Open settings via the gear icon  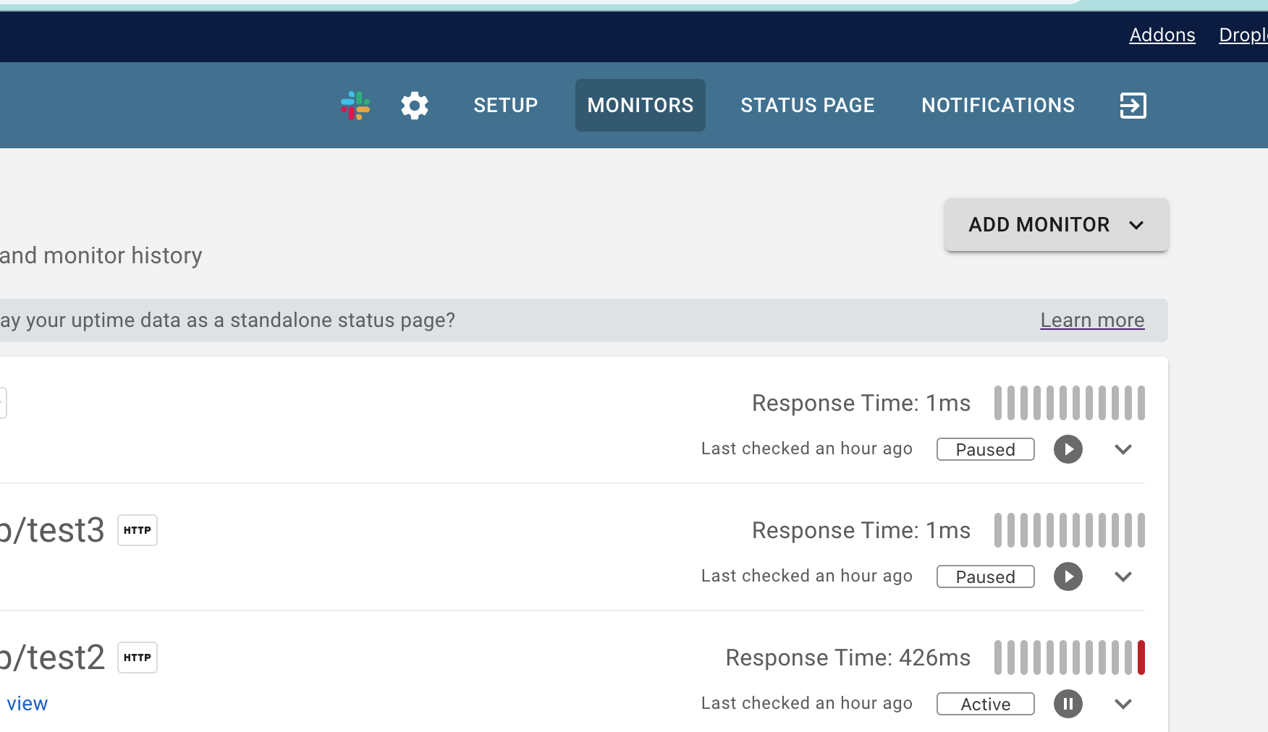(x=414, y=105)
